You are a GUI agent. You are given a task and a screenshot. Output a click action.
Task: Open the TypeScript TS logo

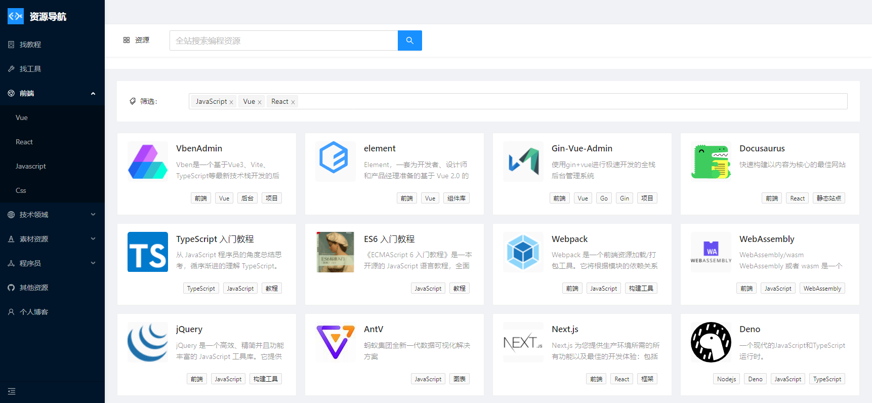tap(148, 252)
